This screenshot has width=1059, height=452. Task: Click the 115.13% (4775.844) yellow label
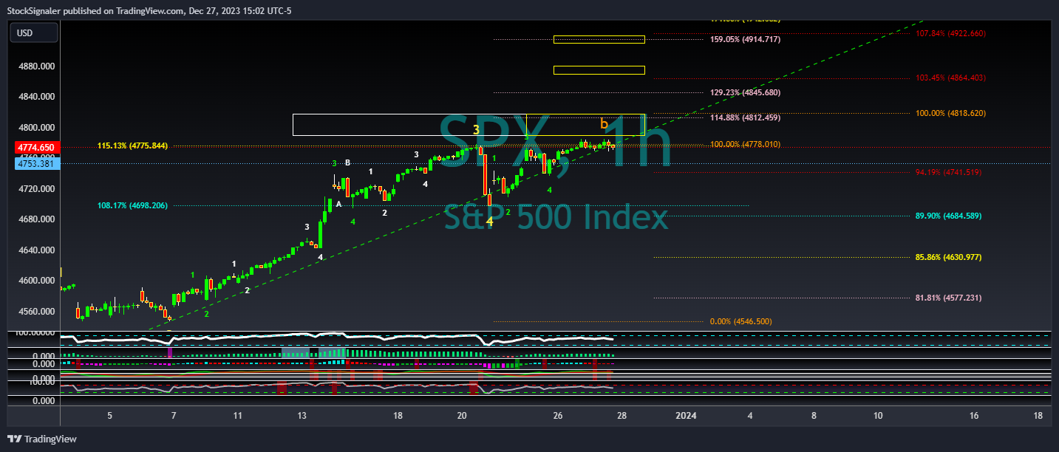[x=132, y=146]
